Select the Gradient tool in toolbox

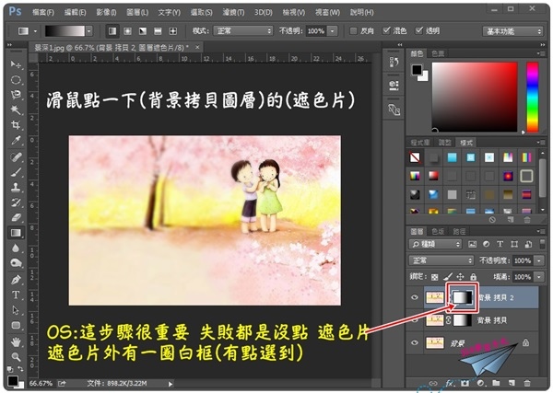coord(16,233)
